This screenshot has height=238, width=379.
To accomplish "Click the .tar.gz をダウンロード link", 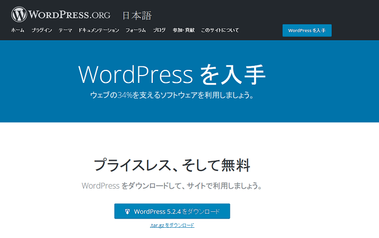I will click(x=172, y=226).
